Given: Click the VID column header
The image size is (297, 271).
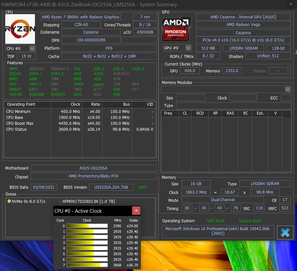Looking at the screenshot, I should pyautogui.click(x=144, y=104).
